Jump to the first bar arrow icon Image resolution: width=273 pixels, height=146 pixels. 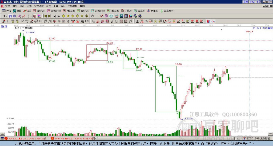click(x=45, y=16)
